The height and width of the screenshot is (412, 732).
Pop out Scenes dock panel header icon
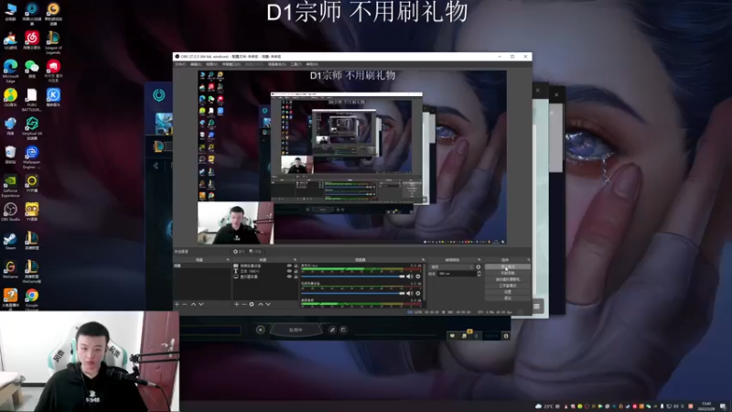pyautogui.click(x=228, y=260)
